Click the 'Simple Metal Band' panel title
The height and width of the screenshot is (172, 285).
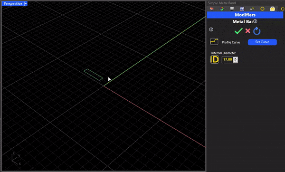point(222,3)
